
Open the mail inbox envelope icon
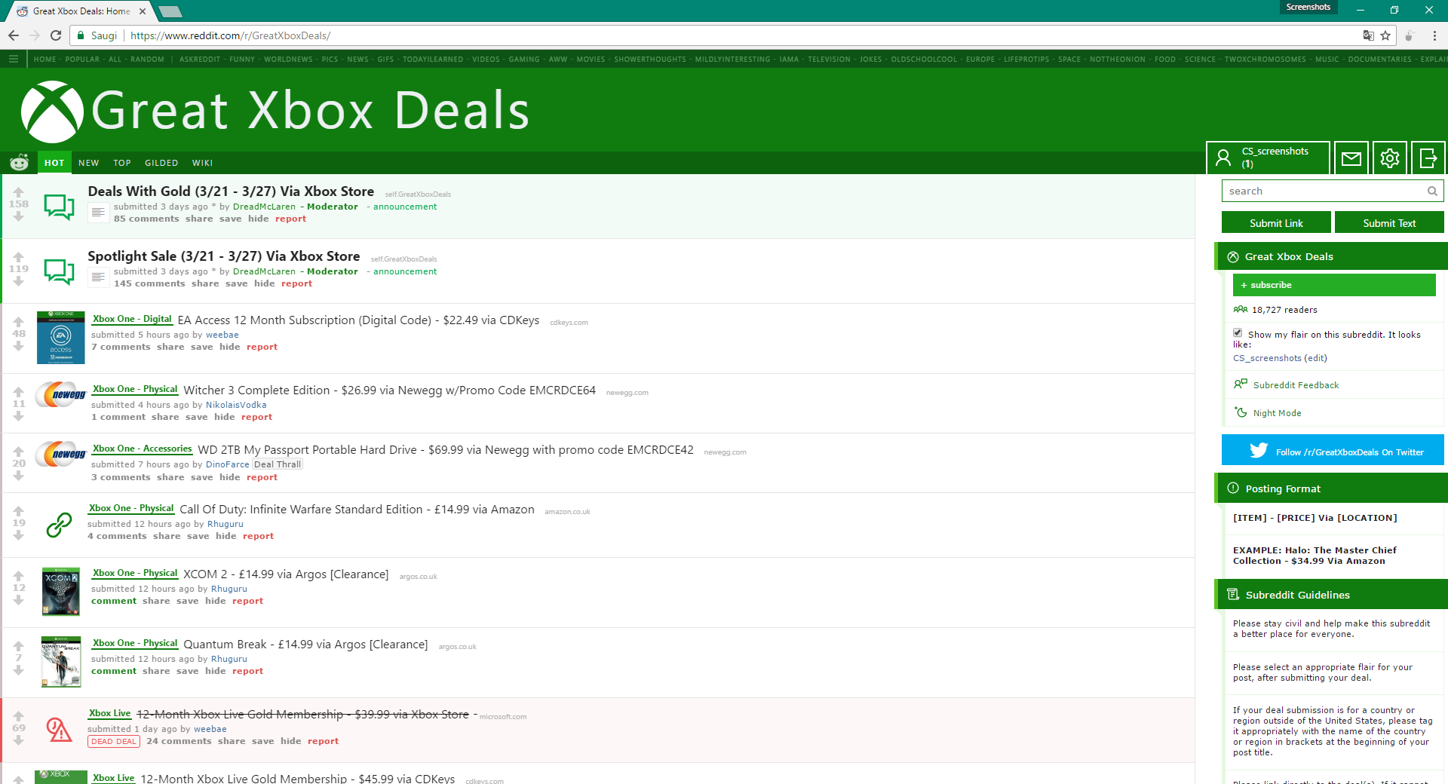(1351, 158)
